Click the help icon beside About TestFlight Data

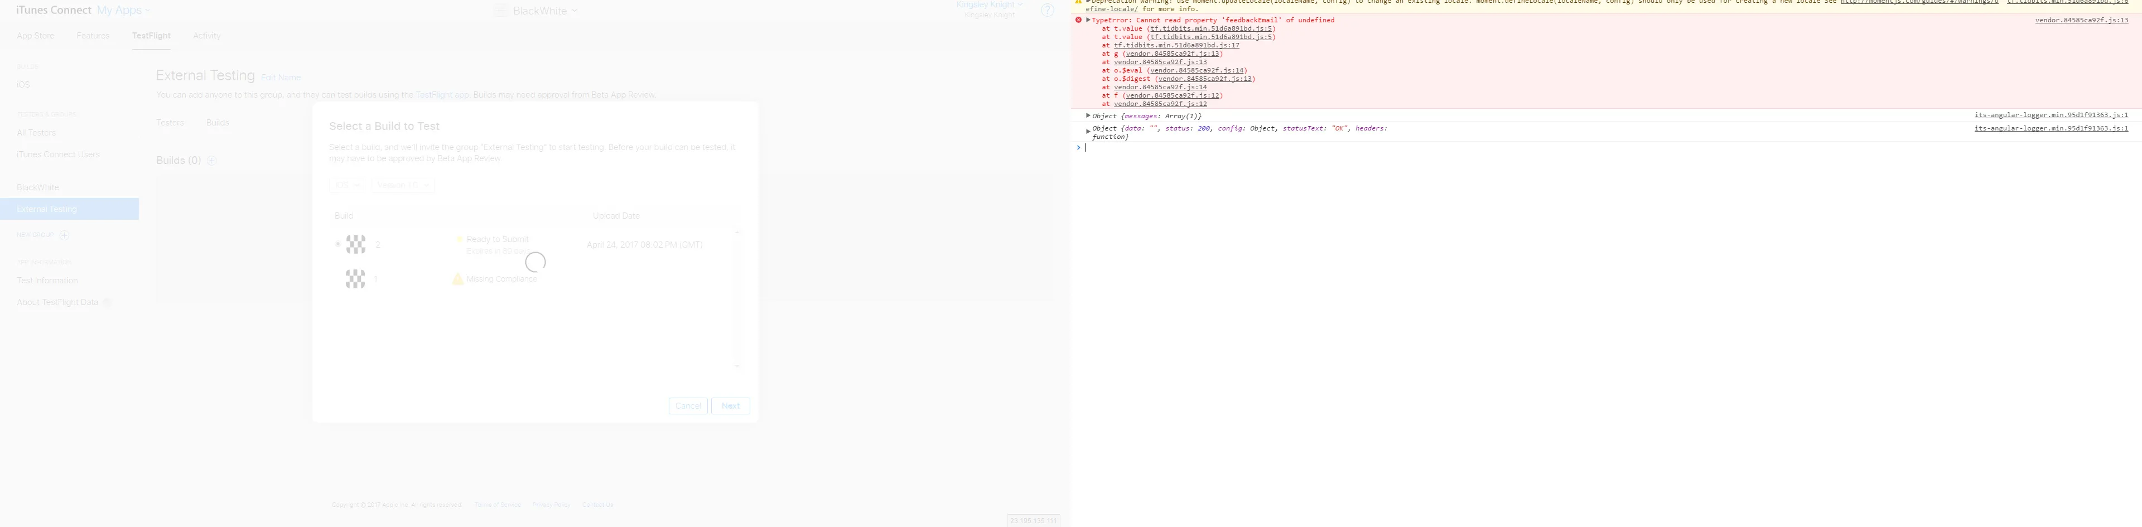click(x=107, y=303)
